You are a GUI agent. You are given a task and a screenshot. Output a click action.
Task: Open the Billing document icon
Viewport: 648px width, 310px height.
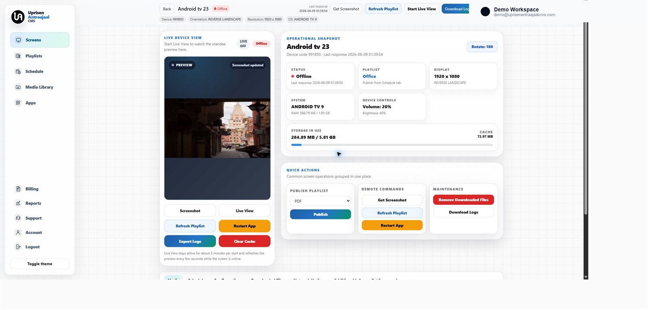[18, 189]
